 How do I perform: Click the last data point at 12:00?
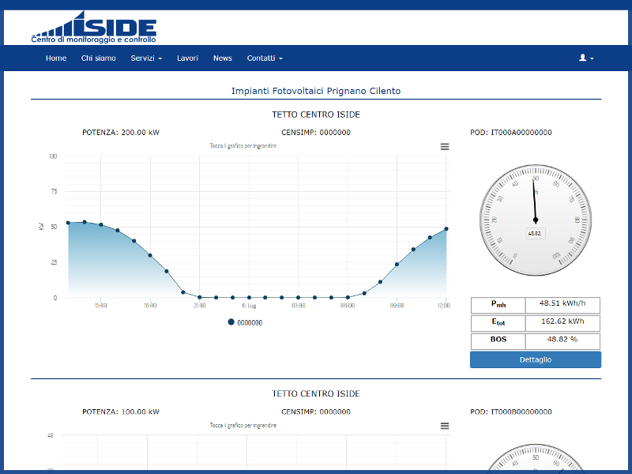pos(446,229)
